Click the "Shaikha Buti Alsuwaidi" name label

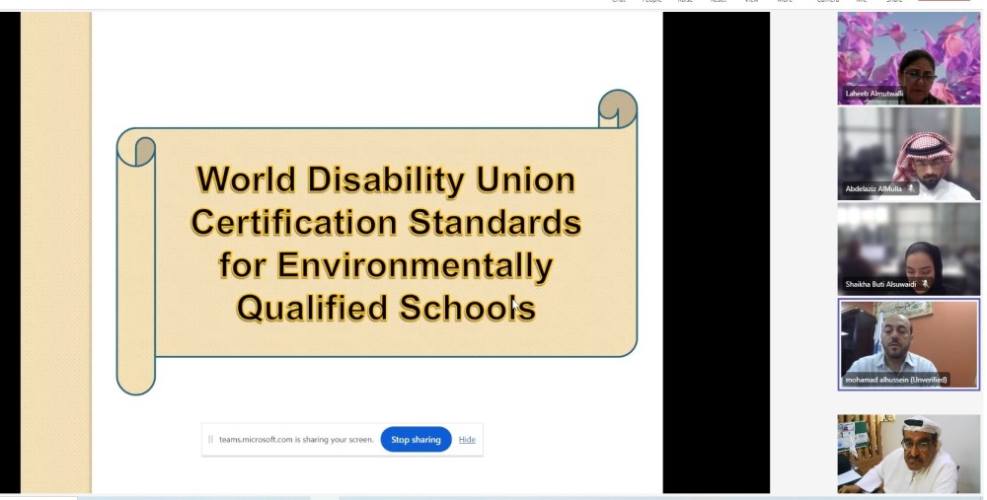coord(880,284)
